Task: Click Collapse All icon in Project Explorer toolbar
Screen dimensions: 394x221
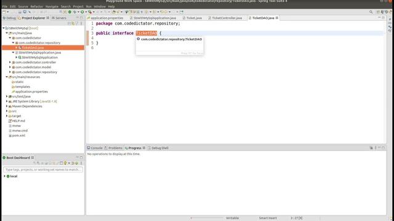Action: 69,23
